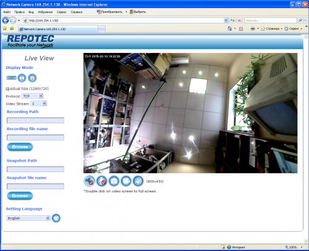Open the Файл menu in menu bar

[x=7, y=12]
